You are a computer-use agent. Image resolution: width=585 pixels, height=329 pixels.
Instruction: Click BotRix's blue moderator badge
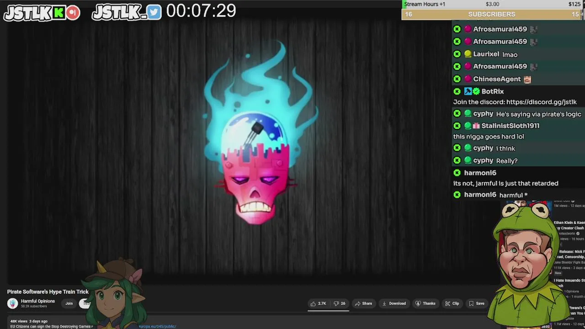coord(468,91)
